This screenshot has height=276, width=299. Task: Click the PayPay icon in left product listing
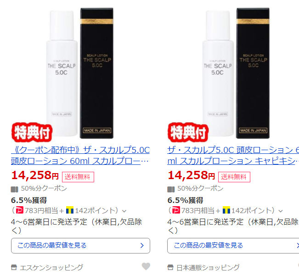point(19,210)
